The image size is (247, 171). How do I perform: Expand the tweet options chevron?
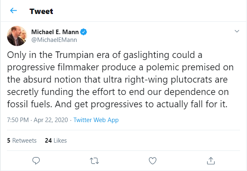236,31
